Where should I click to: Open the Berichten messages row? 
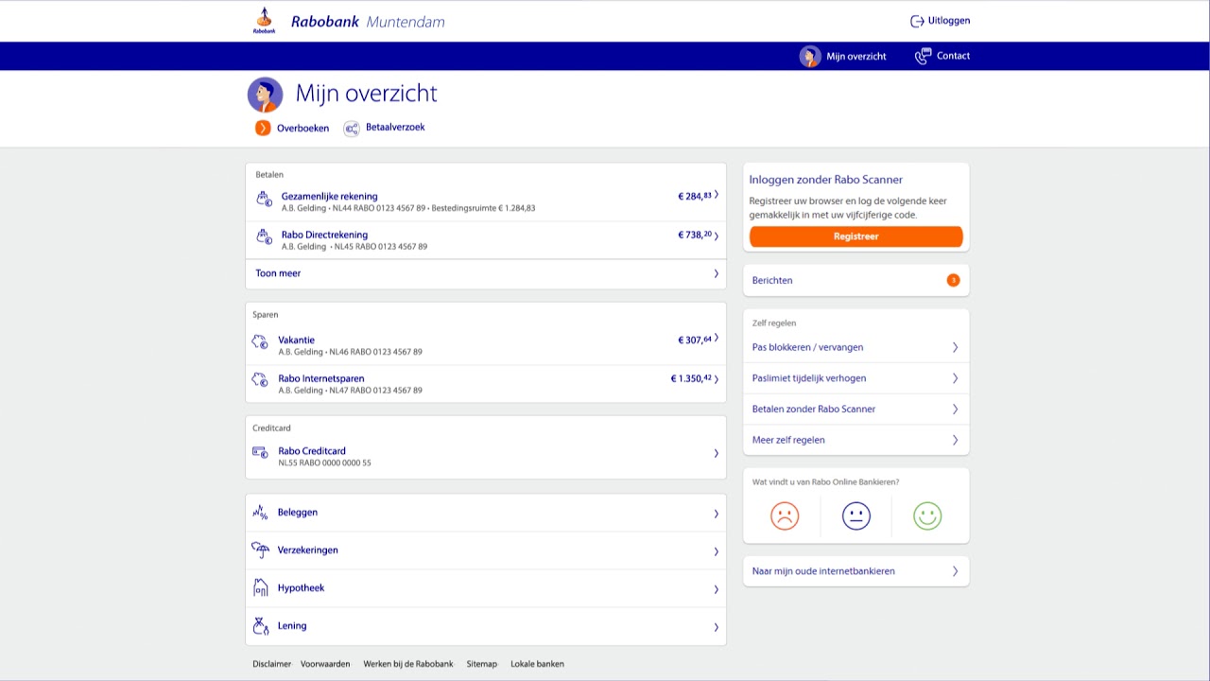click(x=856, y=280)
